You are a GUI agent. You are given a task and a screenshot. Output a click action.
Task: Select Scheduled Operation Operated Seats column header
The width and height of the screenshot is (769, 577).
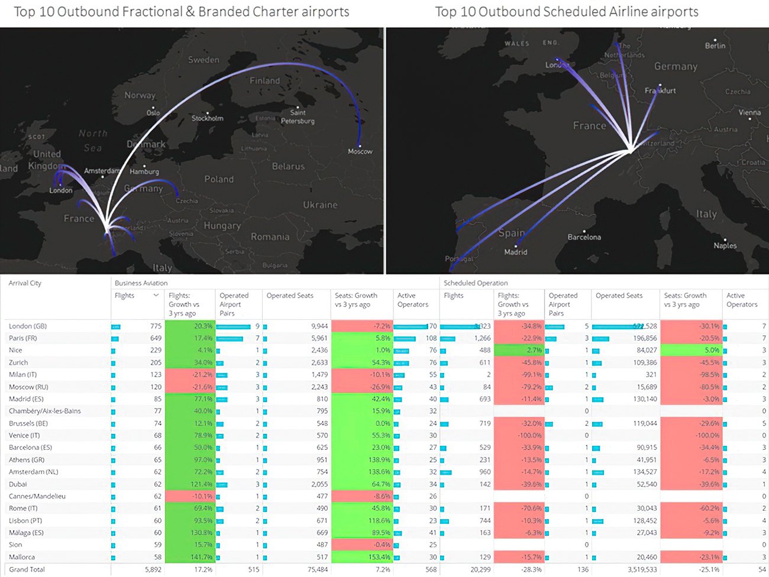click(619, 296)
